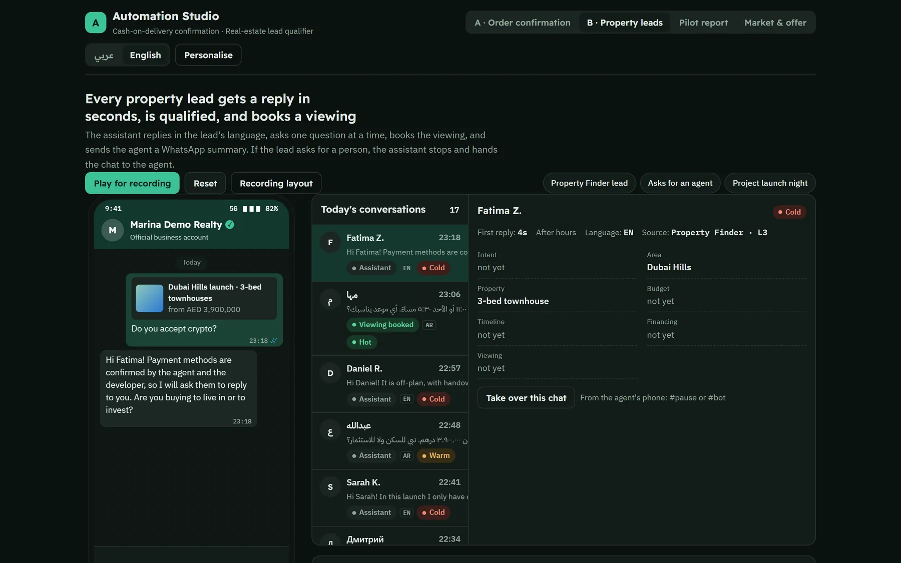Click the Viewing booked tag on مها's row
Screen dimensions: 901x563
pyautogui.click(x=382, y=325)
